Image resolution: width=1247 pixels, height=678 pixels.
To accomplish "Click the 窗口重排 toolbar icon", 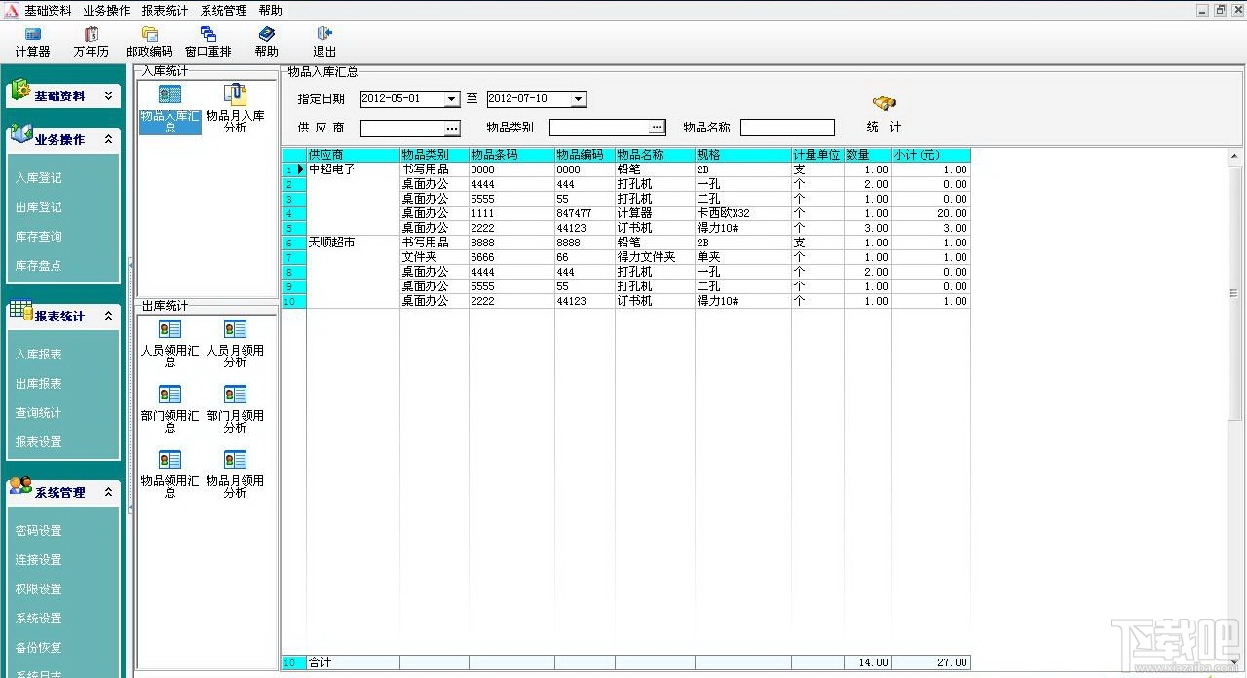I will pyautogui.click(x=208, y=42).
